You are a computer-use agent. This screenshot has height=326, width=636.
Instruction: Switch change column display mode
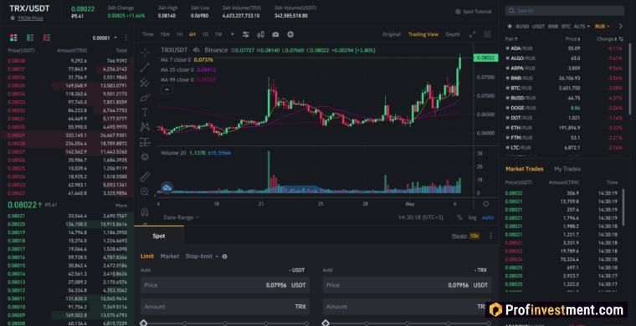pos(621,39)
